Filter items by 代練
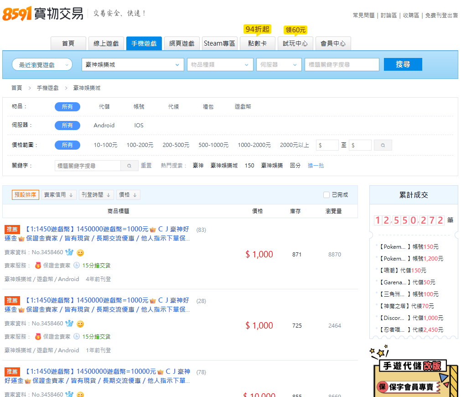 pyautogui.click(x=173, y=106)
